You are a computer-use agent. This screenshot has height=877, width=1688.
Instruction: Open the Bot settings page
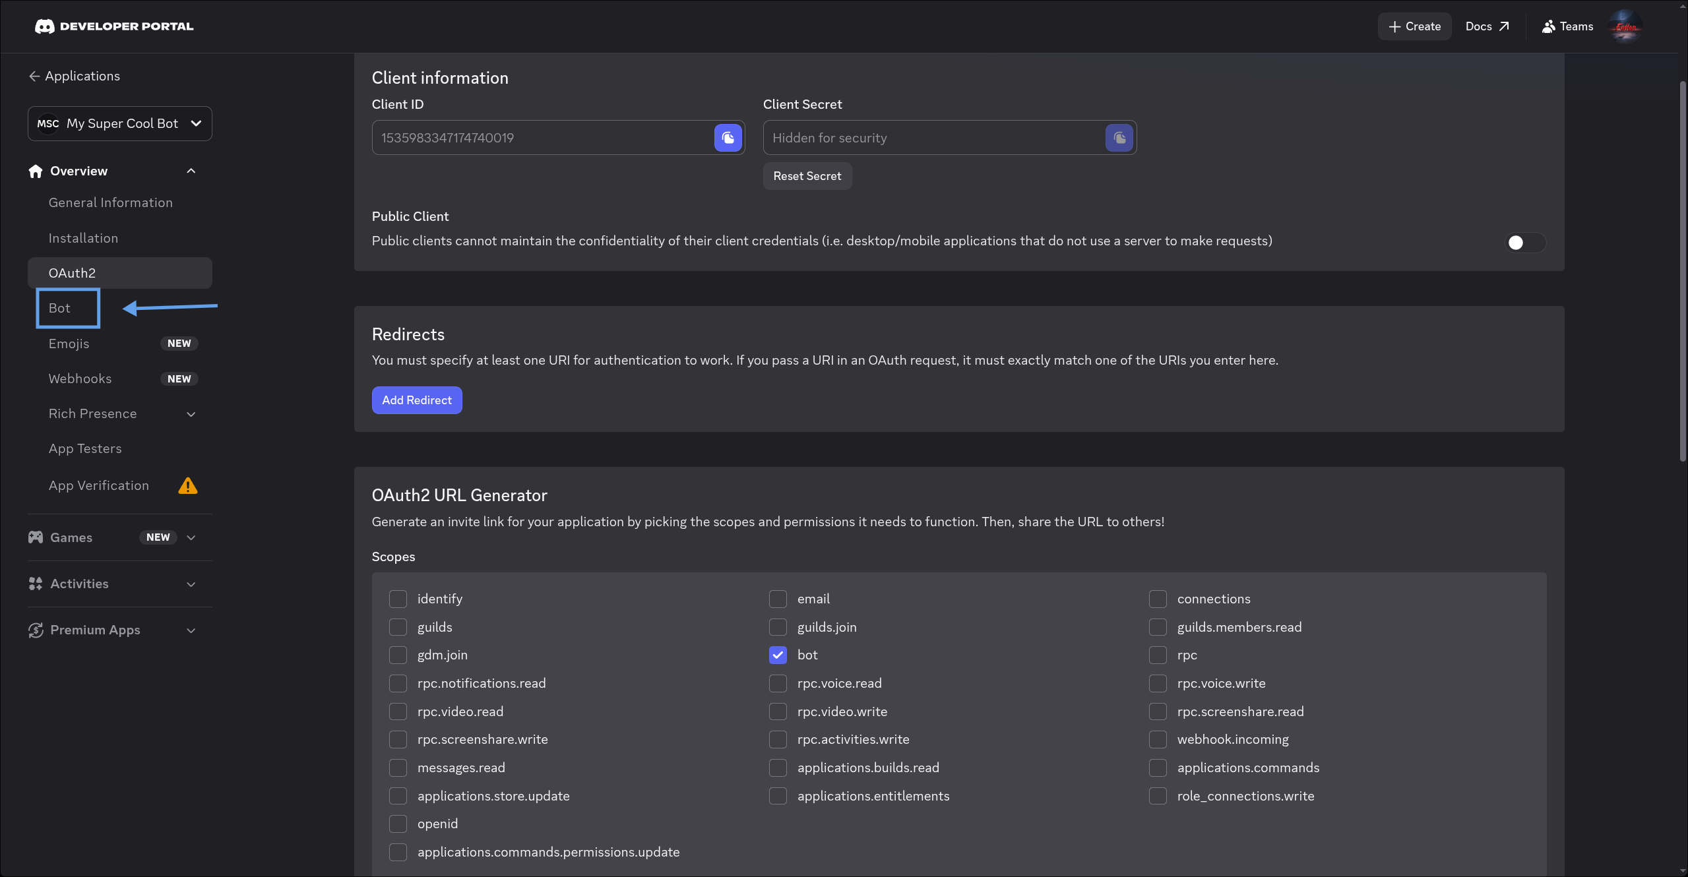(59, 308)
